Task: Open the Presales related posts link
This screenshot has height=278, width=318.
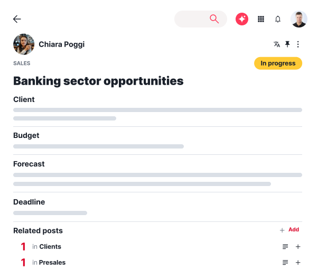Action: pyautogui.click(x=52, y=263)
